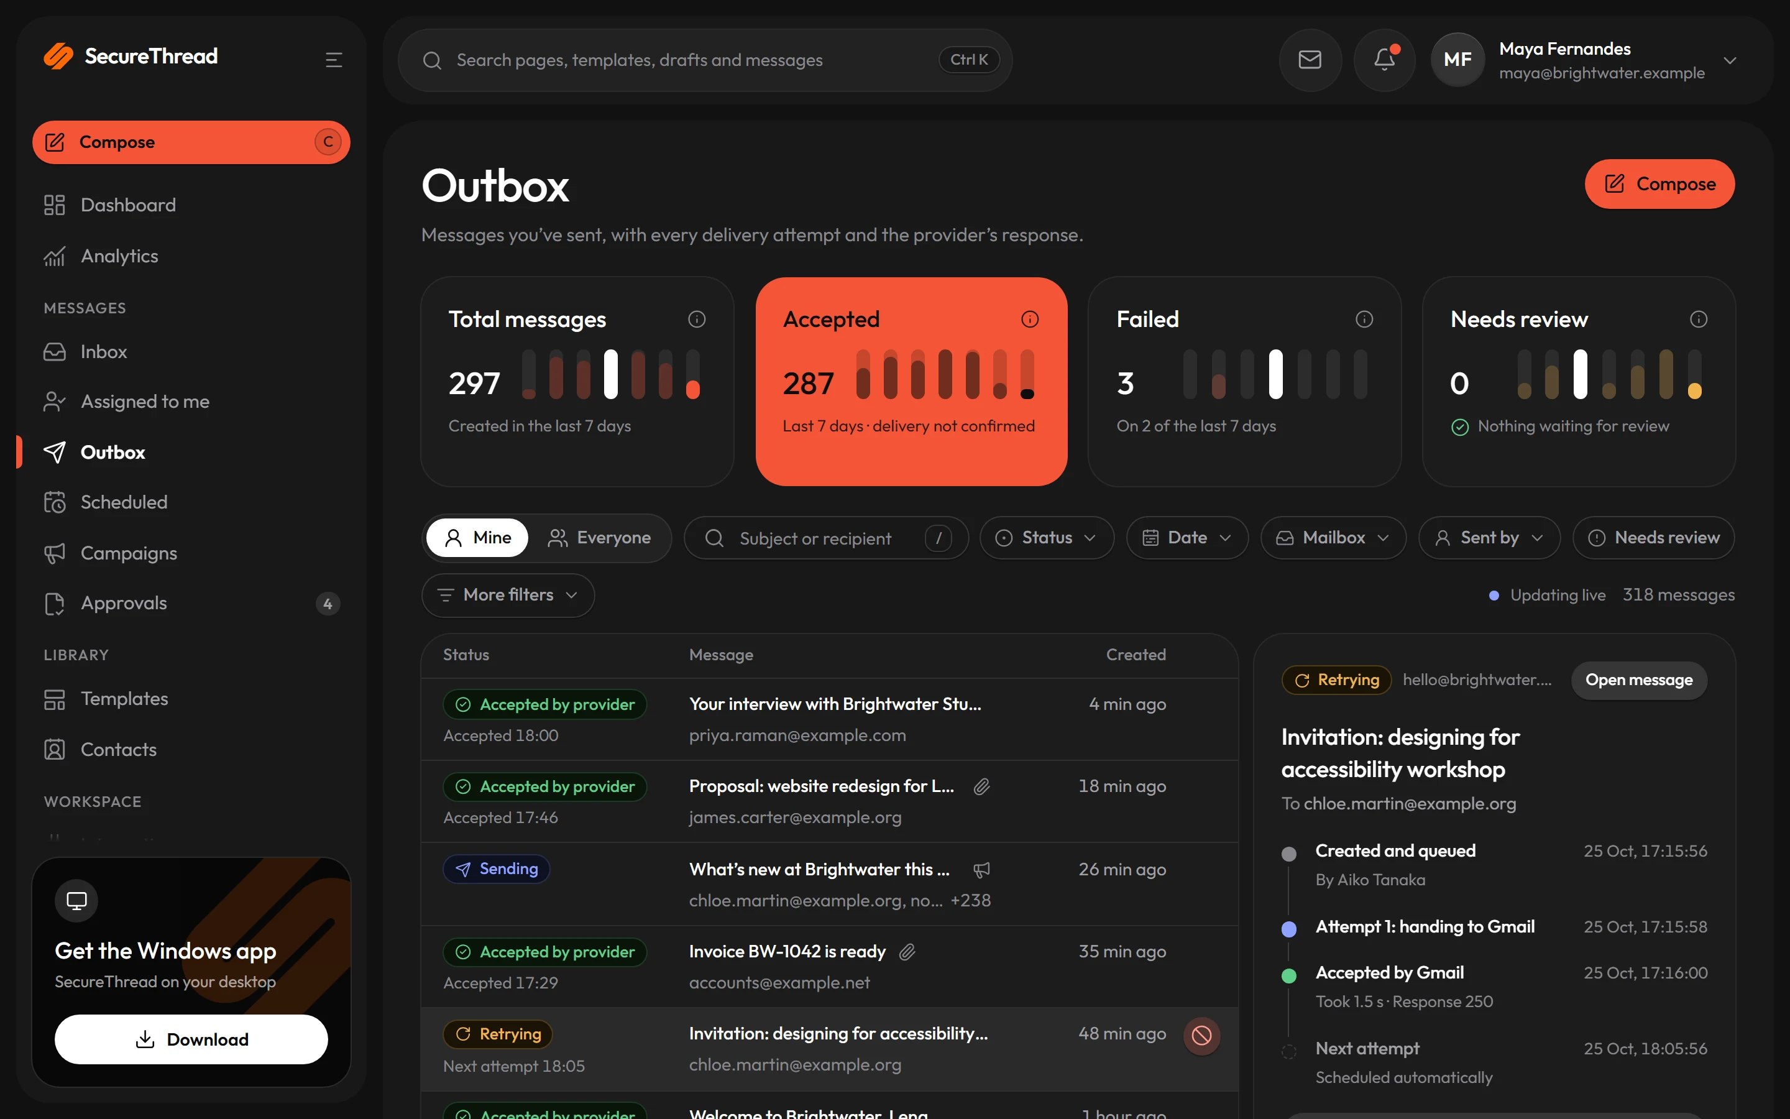The height and width of the screenshot is (1119, 1790).
Task: Click the cancel icon on the Retrying row
Action: (1201, 1035)
